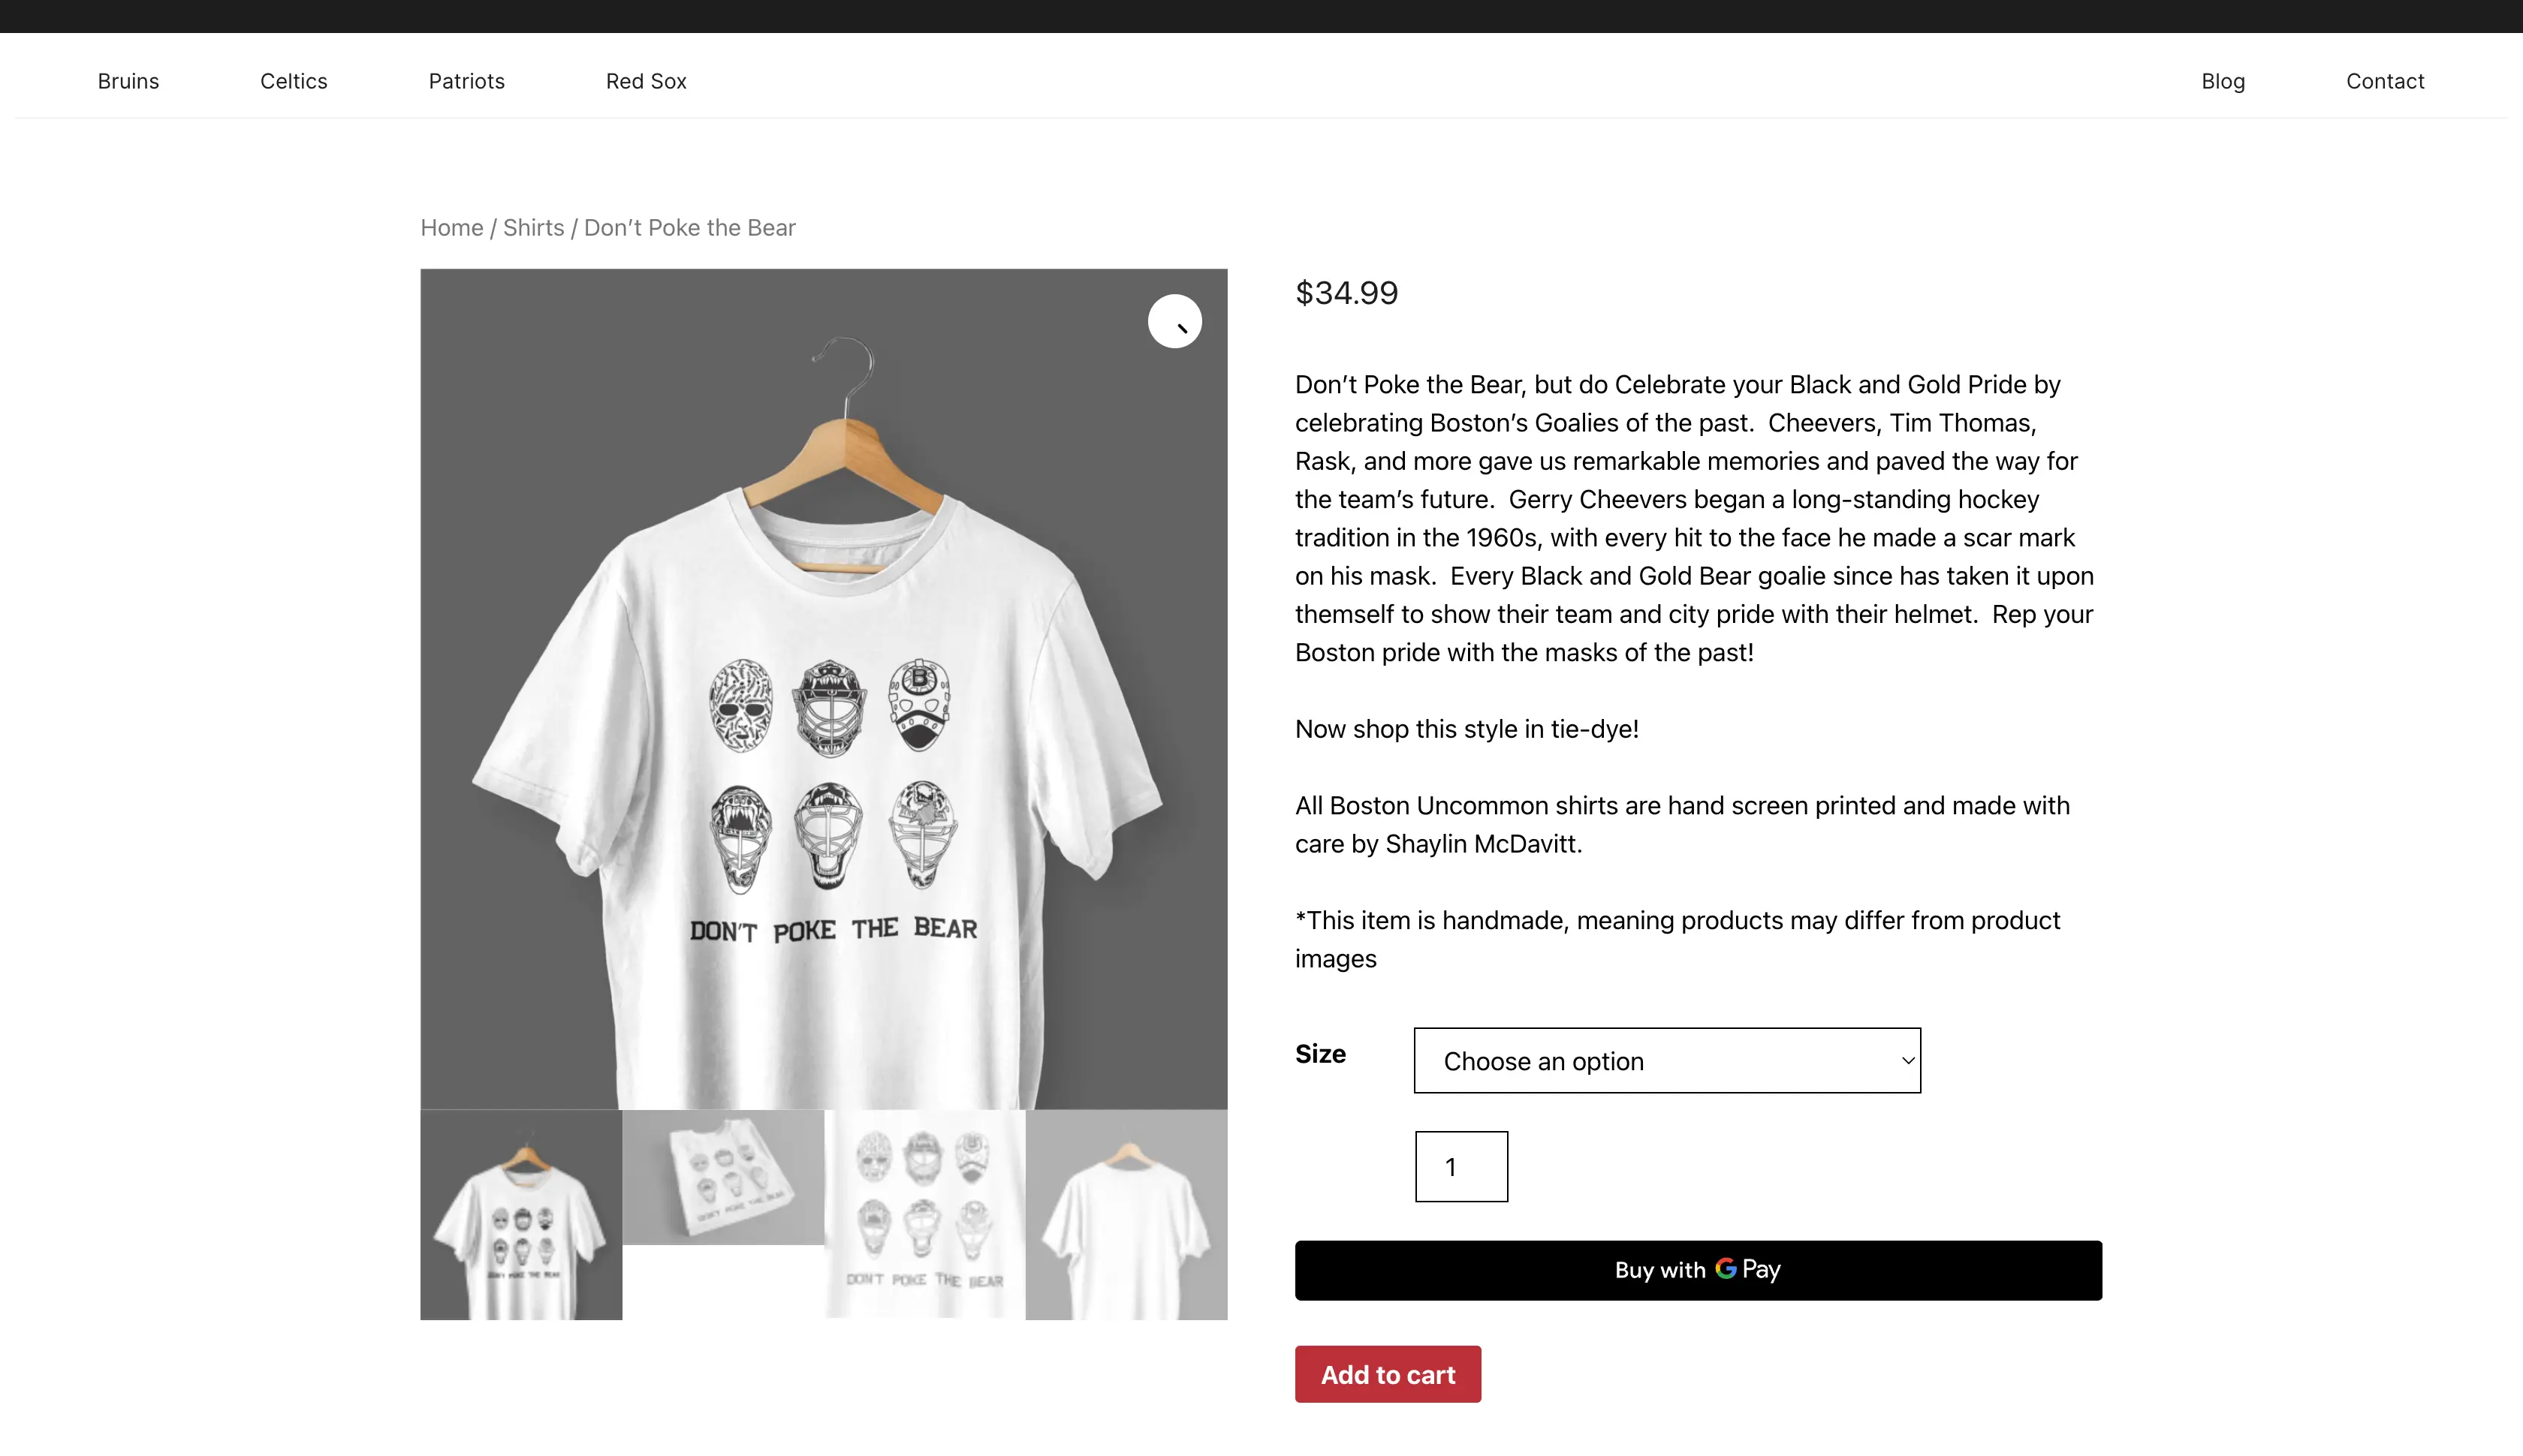Go to Home via the breadcrumb
Screen dimensions: 2523x1456
click(451, 227)
